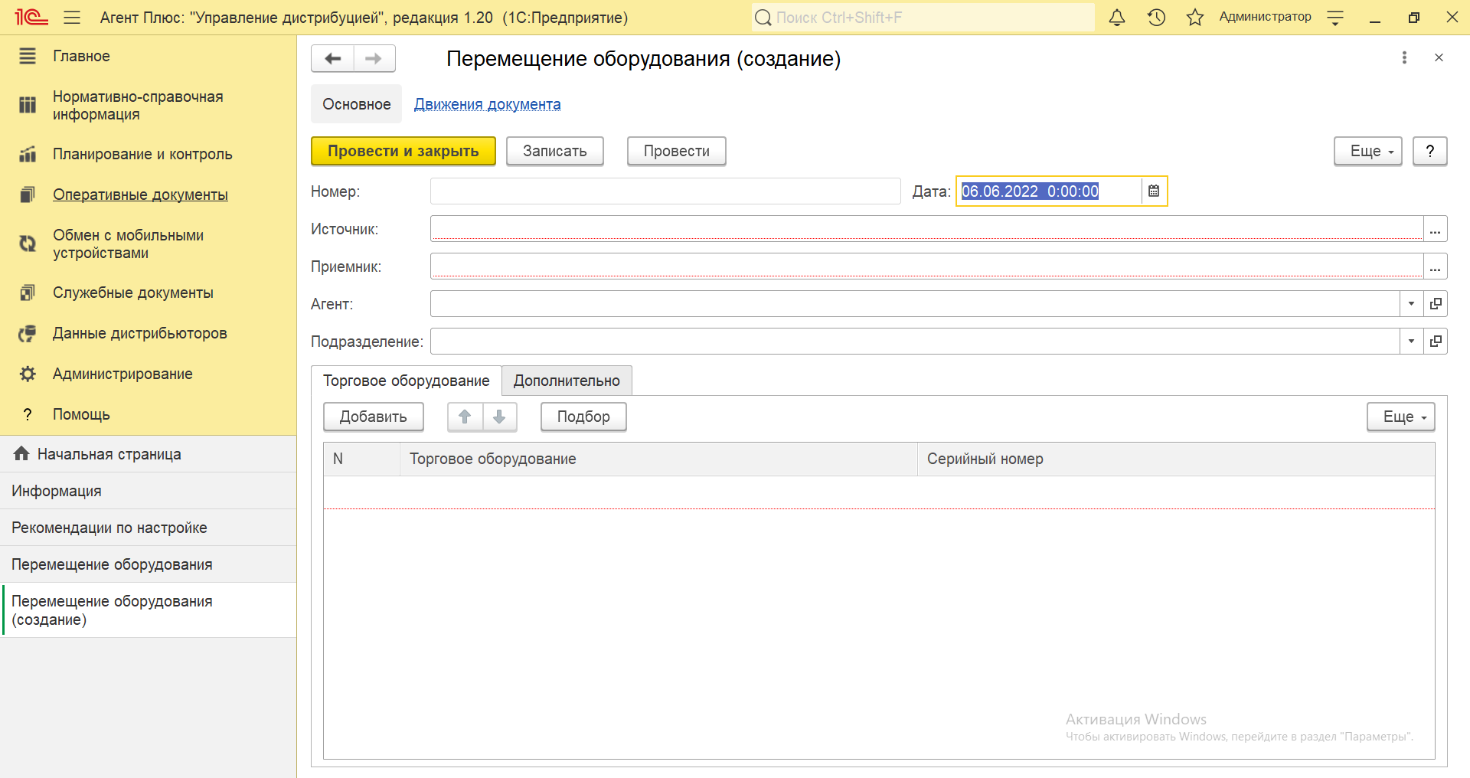Open the Агент field's open-form icon

pyautogui.click(x=1436, y=304)
